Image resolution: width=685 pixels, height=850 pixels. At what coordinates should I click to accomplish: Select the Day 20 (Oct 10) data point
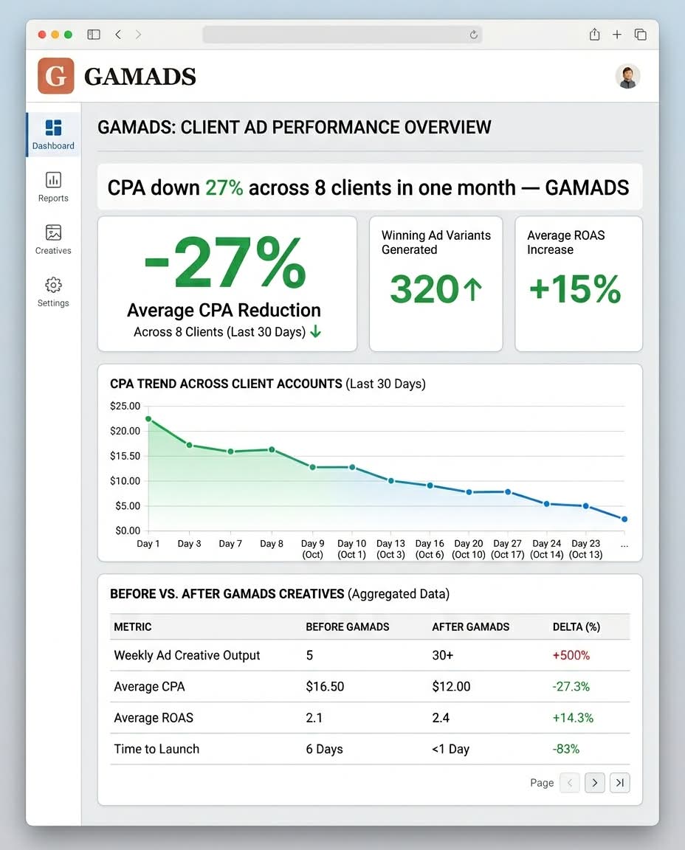(x=469, y=492)
